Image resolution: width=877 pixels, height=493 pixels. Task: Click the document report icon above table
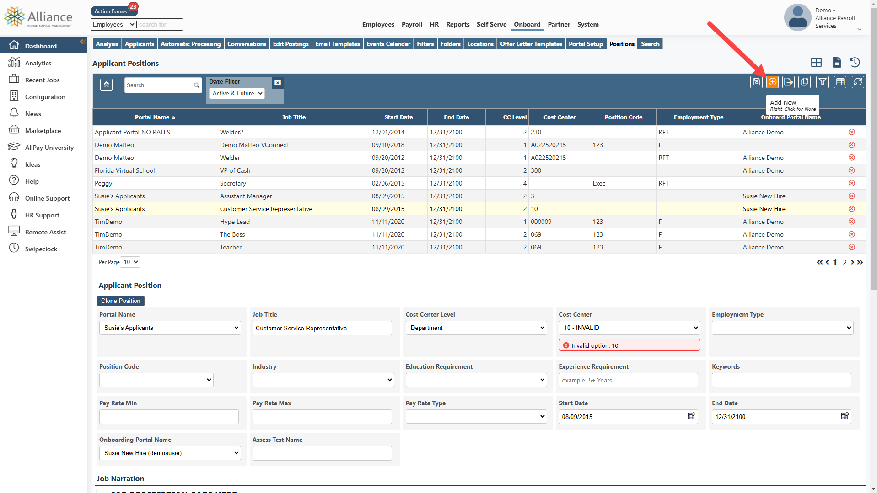click(837, 62)
